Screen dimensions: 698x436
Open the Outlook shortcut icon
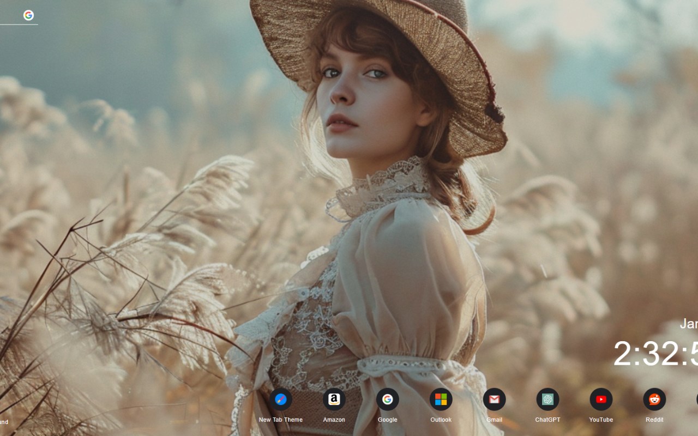[x=441, y=399]
